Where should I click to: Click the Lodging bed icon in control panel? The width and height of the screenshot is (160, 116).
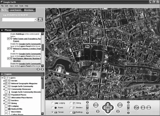(56, 103)
